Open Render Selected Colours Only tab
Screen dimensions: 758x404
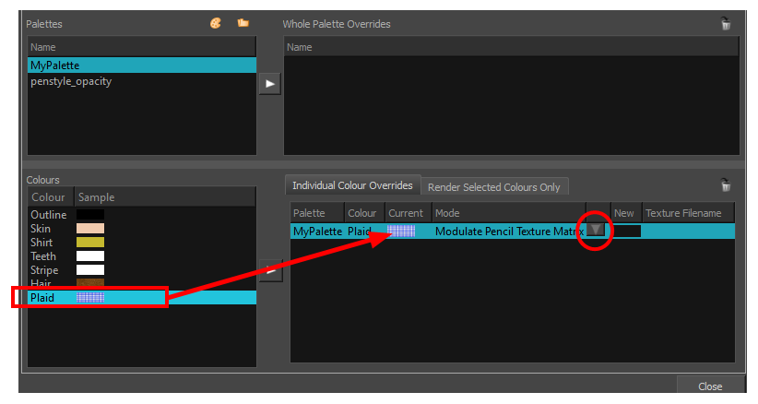tap(493, 187)
